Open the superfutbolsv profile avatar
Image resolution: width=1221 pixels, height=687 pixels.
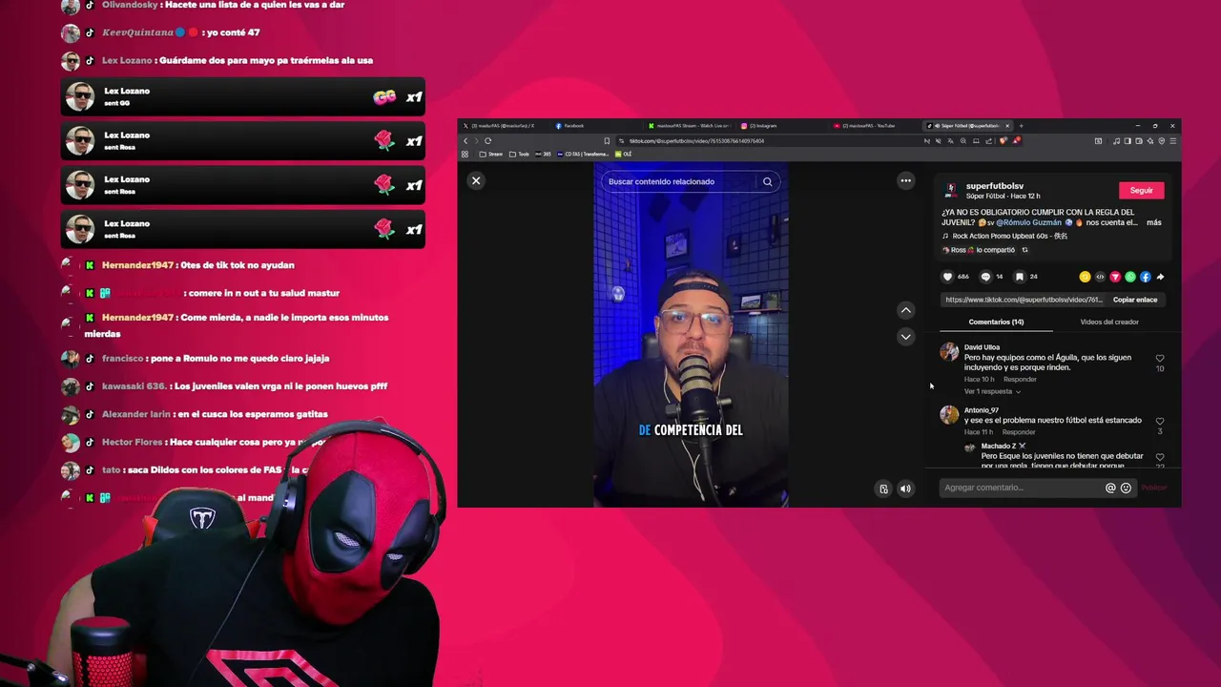click(x=951, y=190)
